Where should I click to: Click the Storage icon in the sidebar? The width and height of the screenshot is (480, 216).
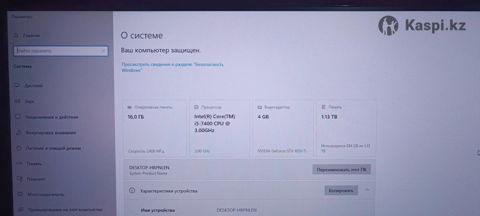coord(19,164)
